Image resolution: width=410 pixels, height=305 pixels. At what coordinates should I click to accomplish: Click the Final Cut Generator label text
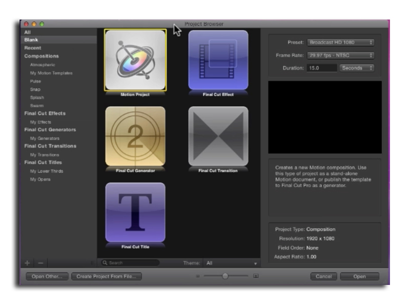coord(135,171)
